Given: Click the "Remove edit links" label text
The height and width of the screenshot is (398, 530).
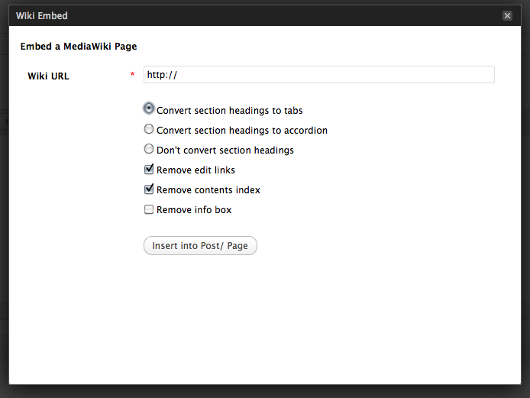Looking at the screenshot, I should [196, 170].
